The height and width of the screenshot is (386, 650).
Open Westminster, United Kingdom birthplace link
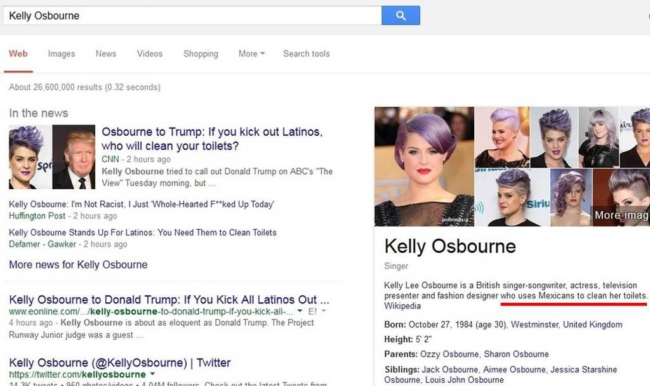point(566,324)
